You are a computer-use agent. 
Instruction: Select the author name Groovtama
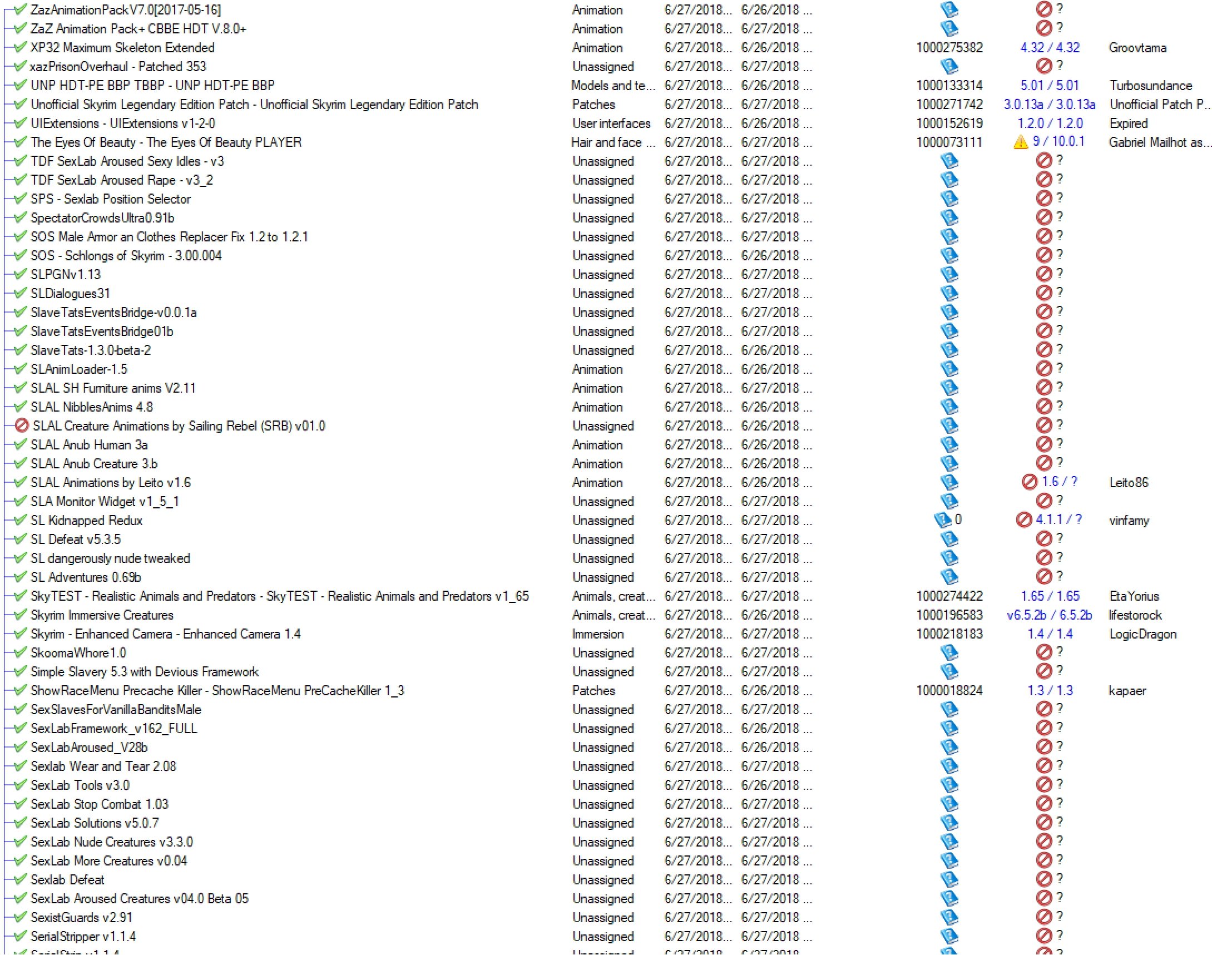[1137, 47]
